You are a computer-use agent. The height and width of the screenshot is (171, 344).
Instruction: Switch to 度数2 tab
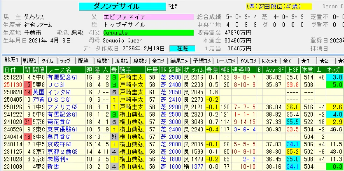[x=122, y=61]
